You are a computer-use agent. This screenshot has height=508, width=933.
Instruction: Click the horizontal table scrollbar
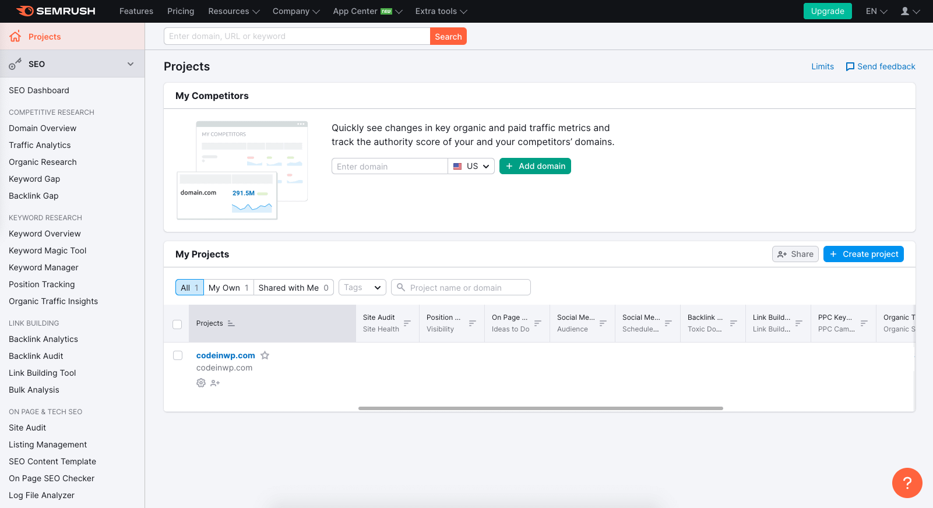(x=541, y=408)
